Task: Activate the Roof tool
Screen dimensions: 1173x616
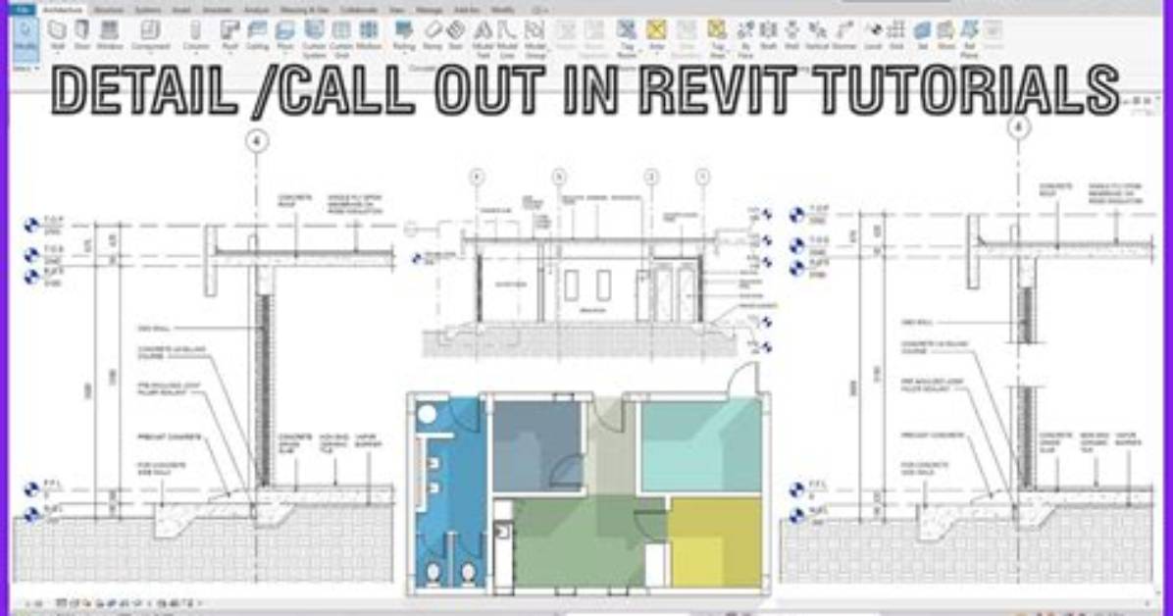Action: pyautogui.click(x=229, y=34)
